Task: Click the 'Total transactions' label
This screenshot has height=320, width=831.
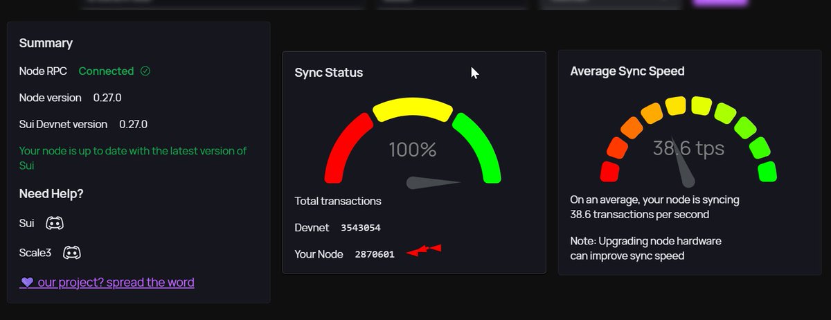Action: (338, 201)
